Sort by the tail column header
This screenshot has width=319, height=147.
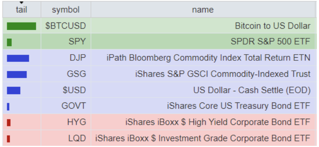tap(22, 10)
